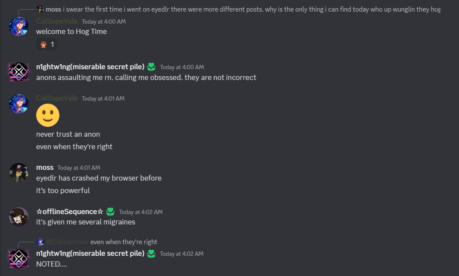
Task: Open CalliopeVale's avatar on the 4:01 AM message
Action: click(19, 104)
